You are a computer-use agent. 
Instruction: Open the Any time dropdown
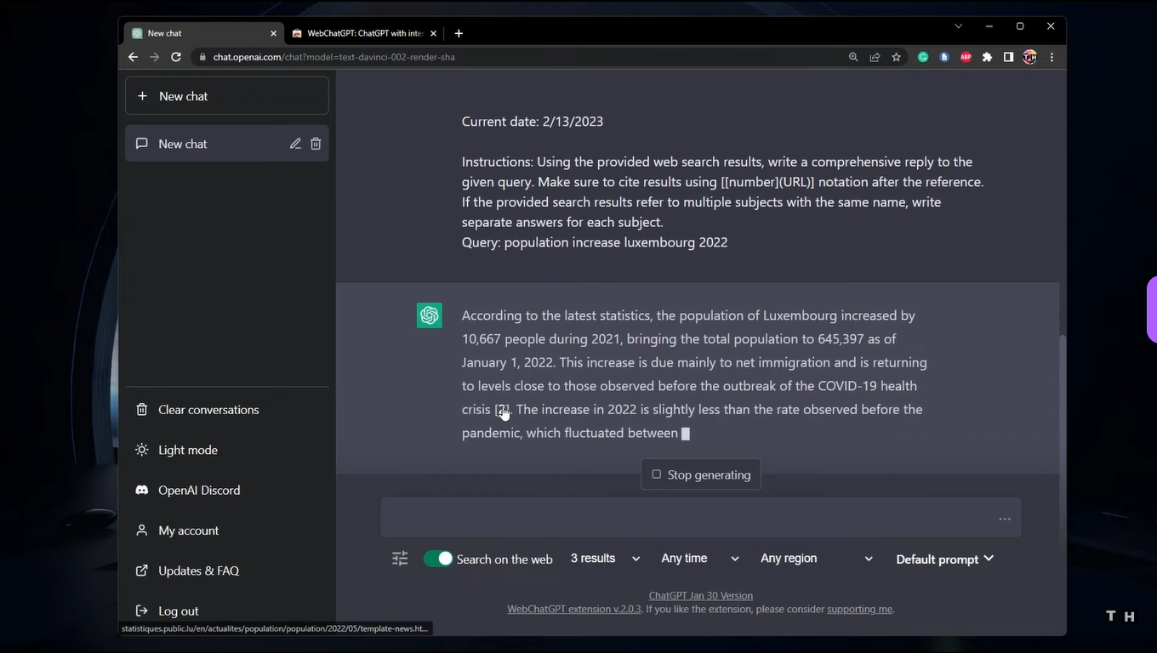pos(699,559)
